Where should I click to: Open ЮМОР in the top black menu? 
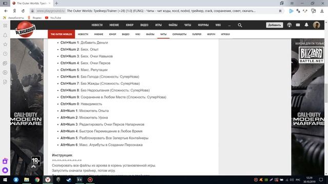pos(130,25)
